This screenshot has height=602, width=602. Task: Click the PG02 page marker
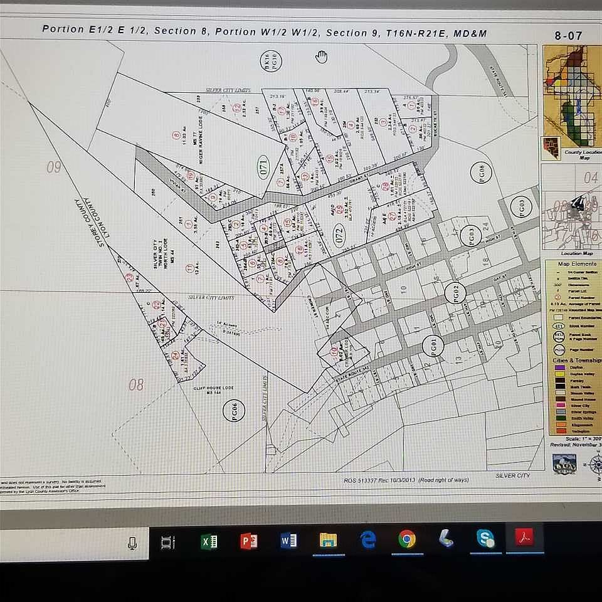tap(455, 292)
